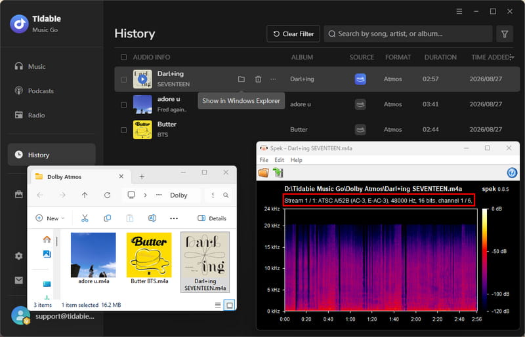The width and height of the screenshot is (525, 337).
Task: Click the Home icon in Explorer navigation pane
Action: [47, 239]
